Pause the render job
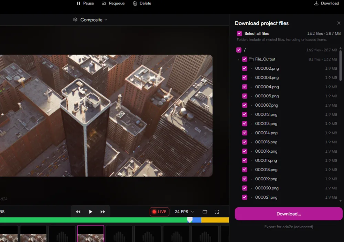The width and height of the screenshot is (344, 242). tap(85, 3)
